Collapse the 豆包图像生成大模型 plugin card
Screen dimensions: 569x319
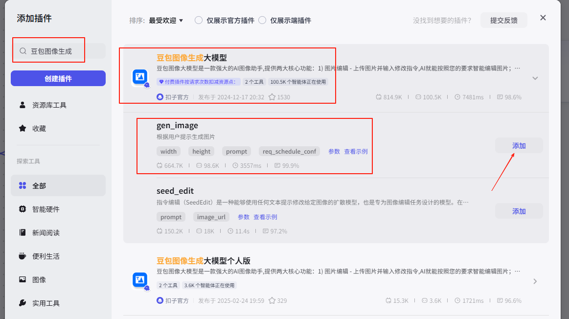point(535,78)
